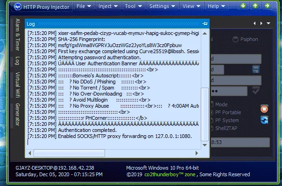Screen dimensions: 282x186
Task: Click the 'Authentication completed.' log line
Action: tap(72, 130)
